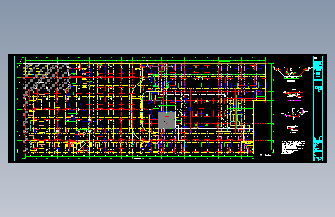Click the white notes text block
335x217 pixels.
[292, 147]
